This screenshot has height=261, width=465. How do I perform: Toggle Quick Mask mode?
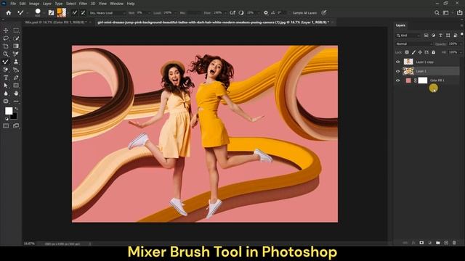(x=6, y=125)
